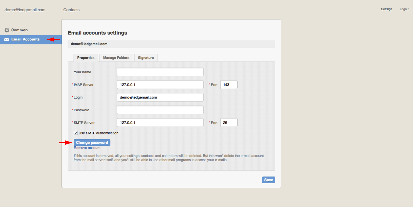The height and width of the screenshot is (207, 413).
Task: Click the envelope icon beside Email Accounts
Action: pos(7,39)
